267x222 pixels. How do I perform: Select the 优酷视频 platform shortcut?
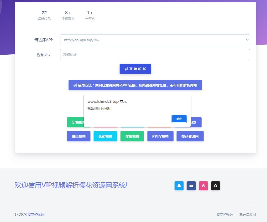[x=105, y=136]
